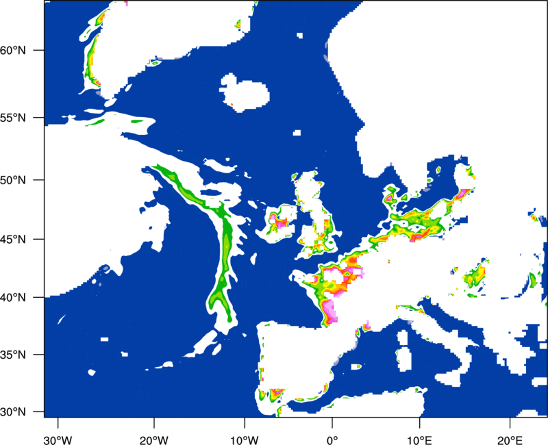
Task: Click the 40°N latitude label
Action: 13,298
